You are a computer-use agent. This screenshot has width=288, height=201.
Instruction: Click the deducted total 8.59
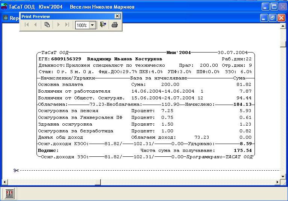click(x=246, y=144)
